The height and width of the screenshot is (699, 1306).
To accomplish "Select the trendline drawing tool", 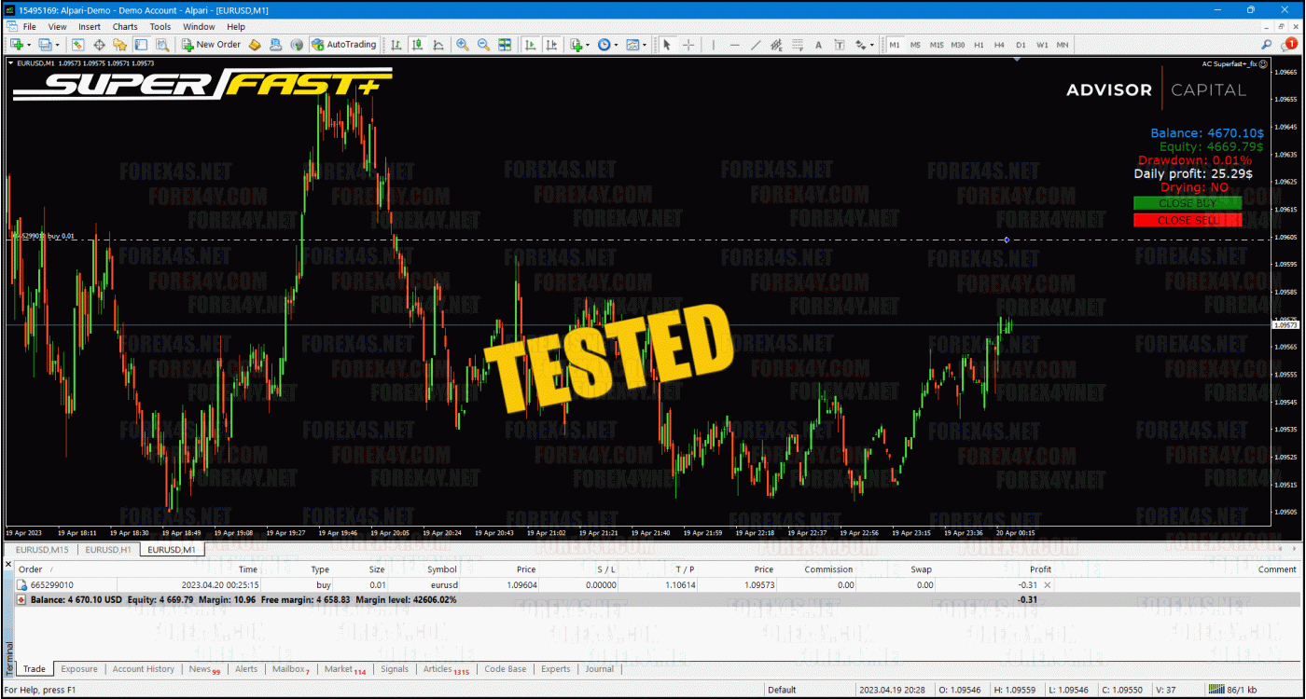I will click(x=756, y=44).
